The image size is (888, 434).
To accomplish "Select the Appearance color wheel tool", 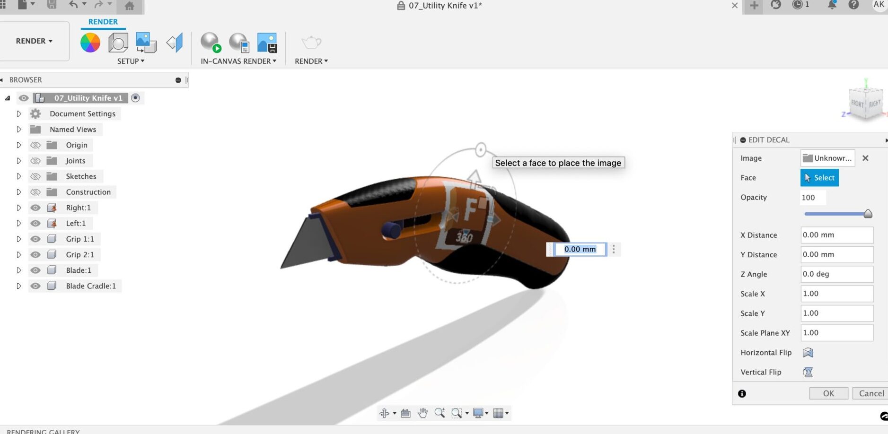I will pyautogui.click(x=90, y=43).
